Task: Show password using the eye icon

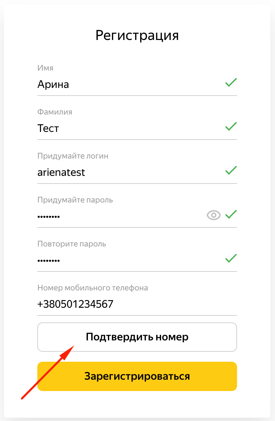Action: point(214,215)
